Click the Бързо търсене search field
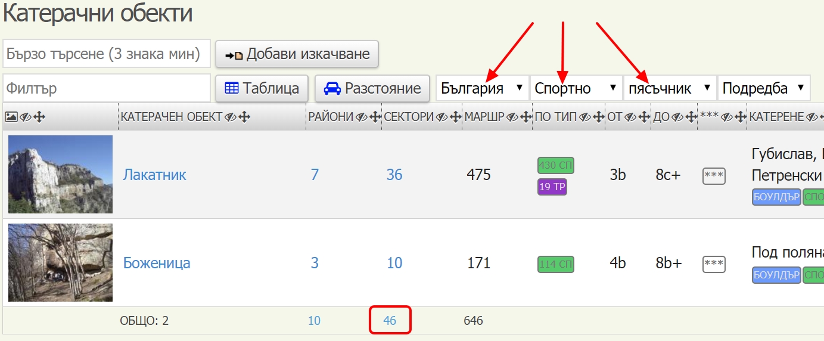This screenshot has width=824, height=341. pos(107,54)
